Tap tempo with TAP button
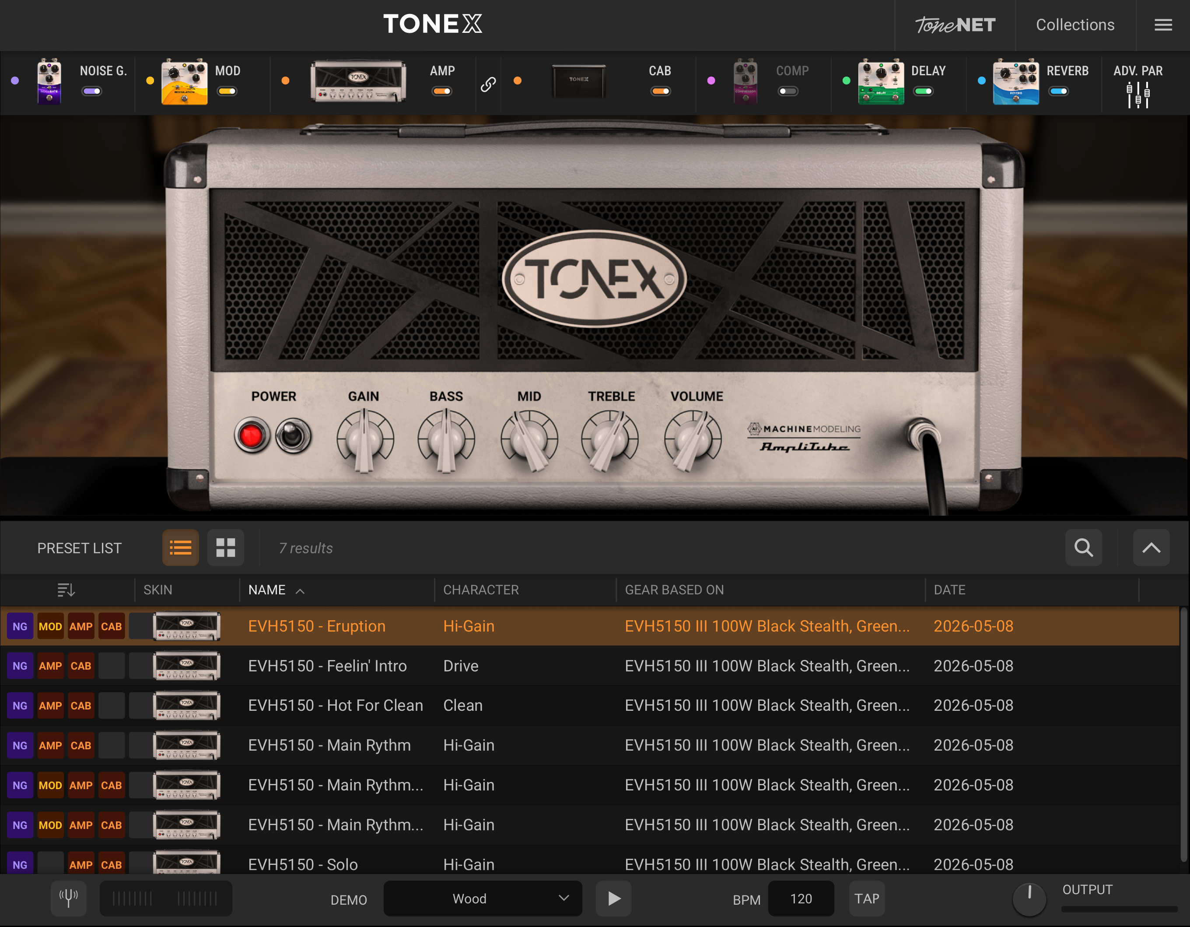Viewport: 1190px width, 927px height. [866, 898]
